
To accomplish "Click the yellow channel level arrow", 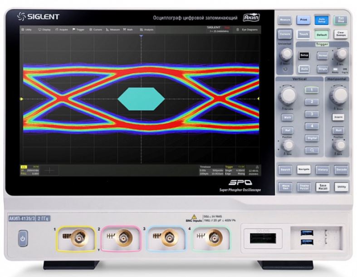I will point(22,99).
